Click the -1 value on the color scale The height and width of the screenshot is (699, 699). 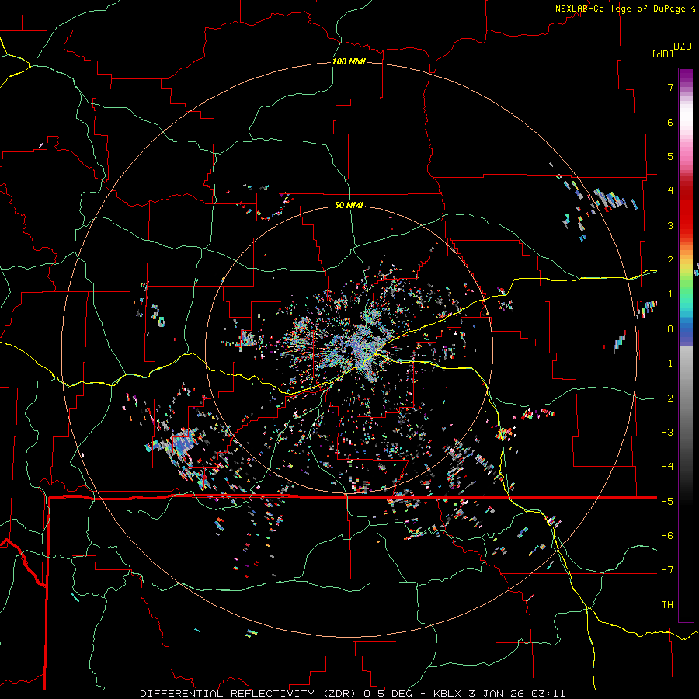click(667, 363)
